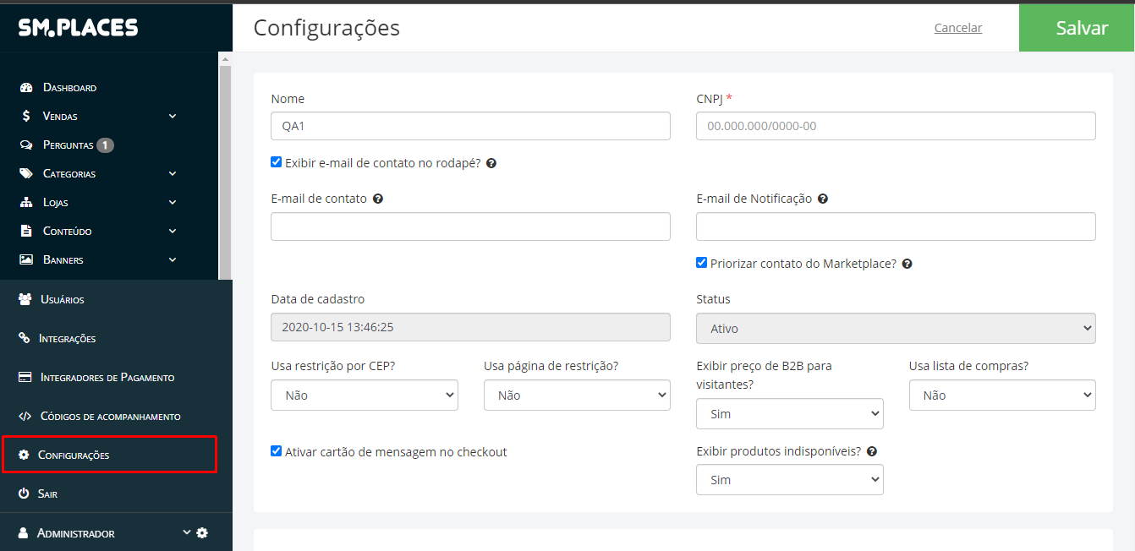This screenshot has height=551, width=1135.
Task: Click help icon next to Exibir e-mail no rodapé
Action: 491,163
